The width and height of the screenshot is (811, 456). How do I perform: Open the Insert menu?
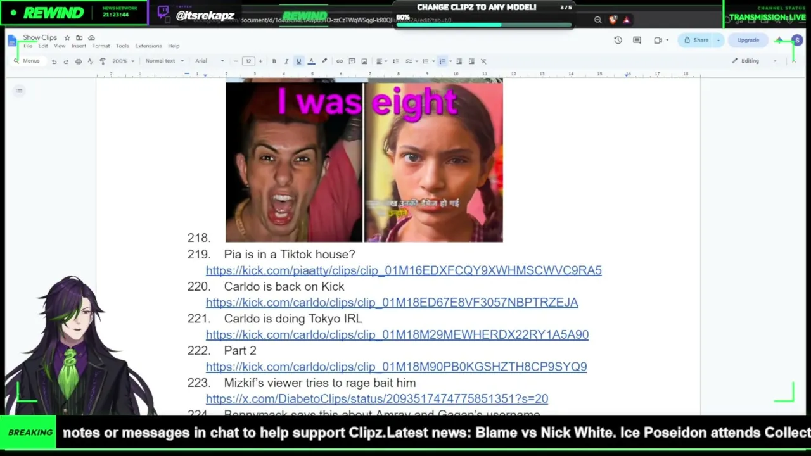point(79,46)
